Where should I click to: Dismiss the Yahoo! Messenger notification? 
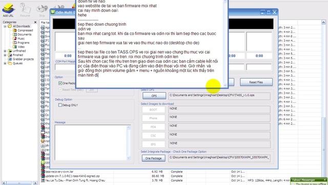[x=325, y=180]
